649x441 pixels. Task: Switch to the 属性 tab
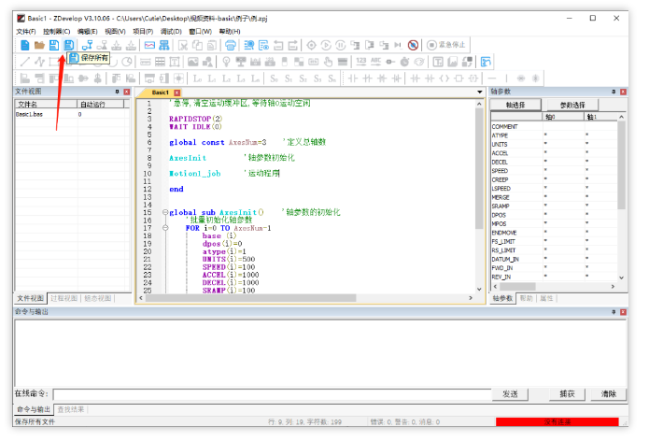pyautogui.click(x=546, y=298)
